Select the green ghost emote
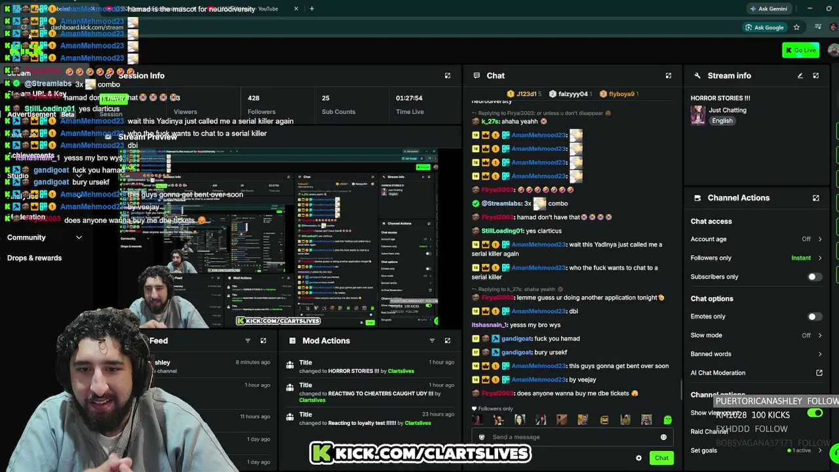 coord(667,420)
